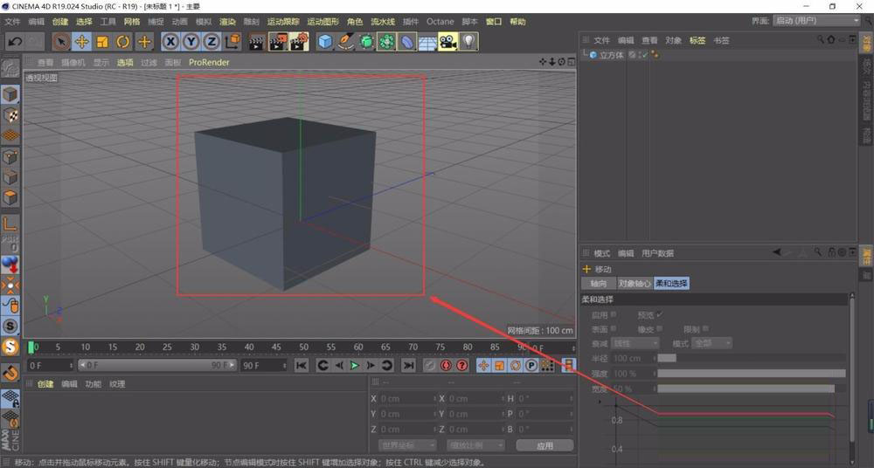Open the 模式 dropdown set to 全部

pyautogui.click(x=711, y=343)
